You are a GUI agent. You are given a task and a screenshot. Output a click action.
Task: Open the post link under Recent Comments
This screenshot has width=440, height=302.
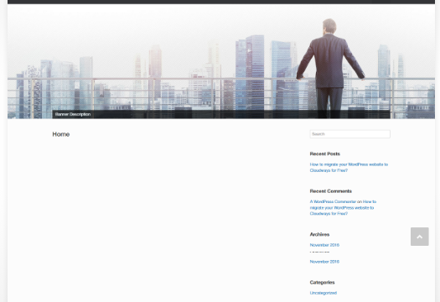click(x=343, y=207)
